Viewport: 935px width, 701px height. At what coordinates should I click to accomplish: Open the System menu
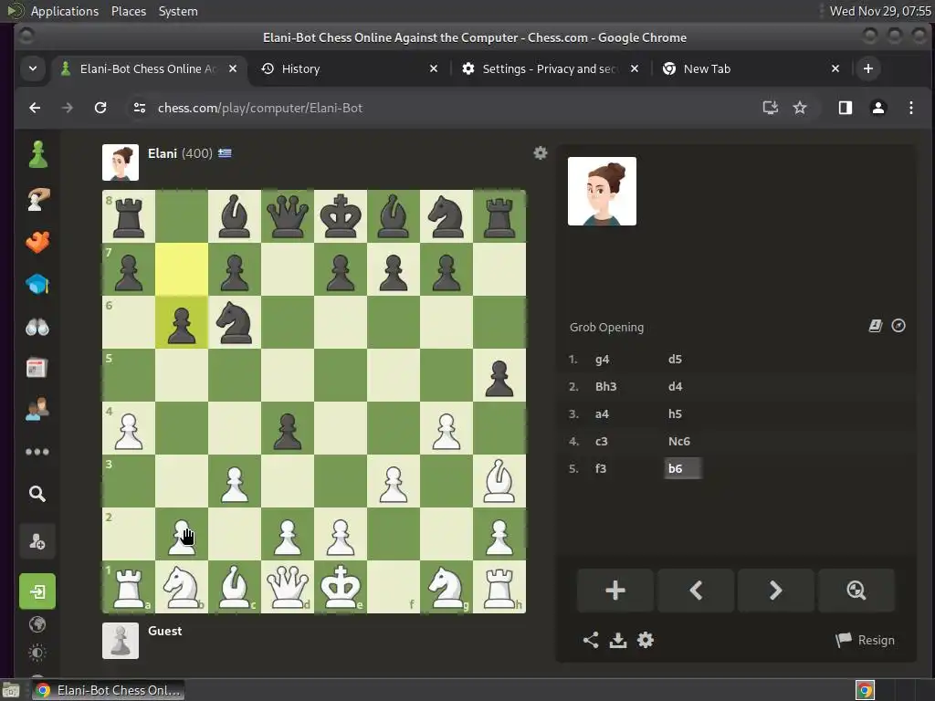(178, 11)
